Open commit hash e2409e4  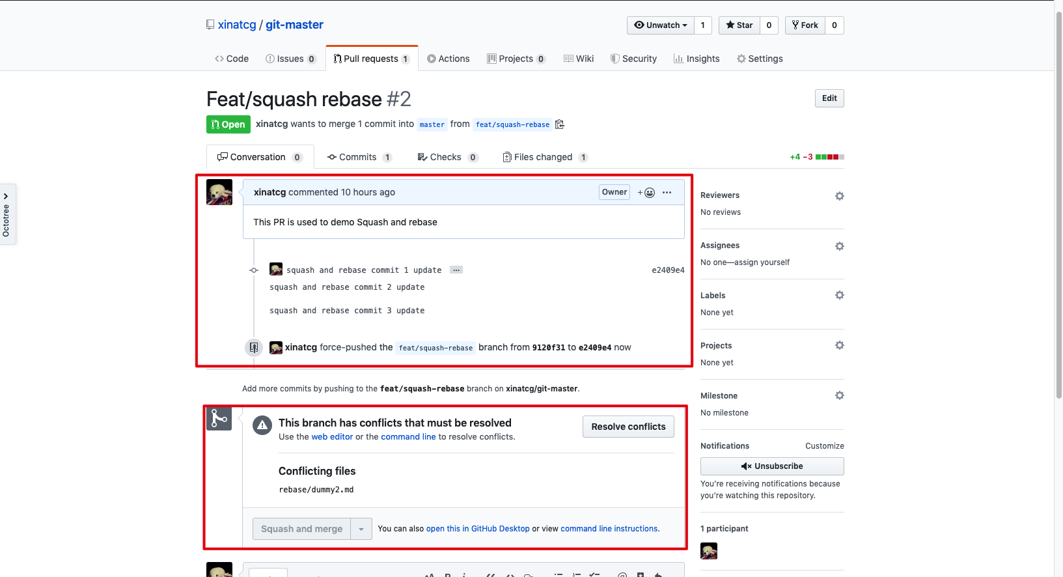pyautogui.click(x=668, y=270)
